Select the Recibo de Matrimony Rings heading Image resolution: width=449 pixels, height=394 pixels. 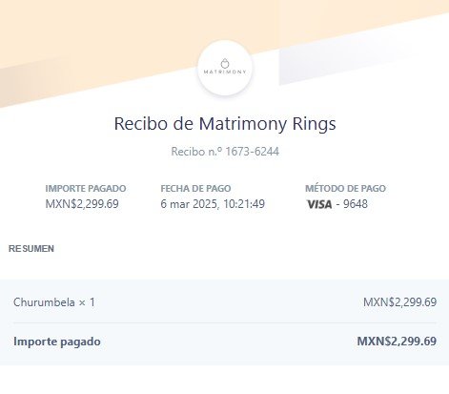pos(225,123)
